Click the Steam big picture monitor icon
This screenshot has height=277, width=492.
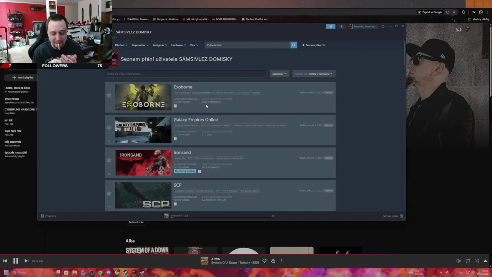coord(383,27)
